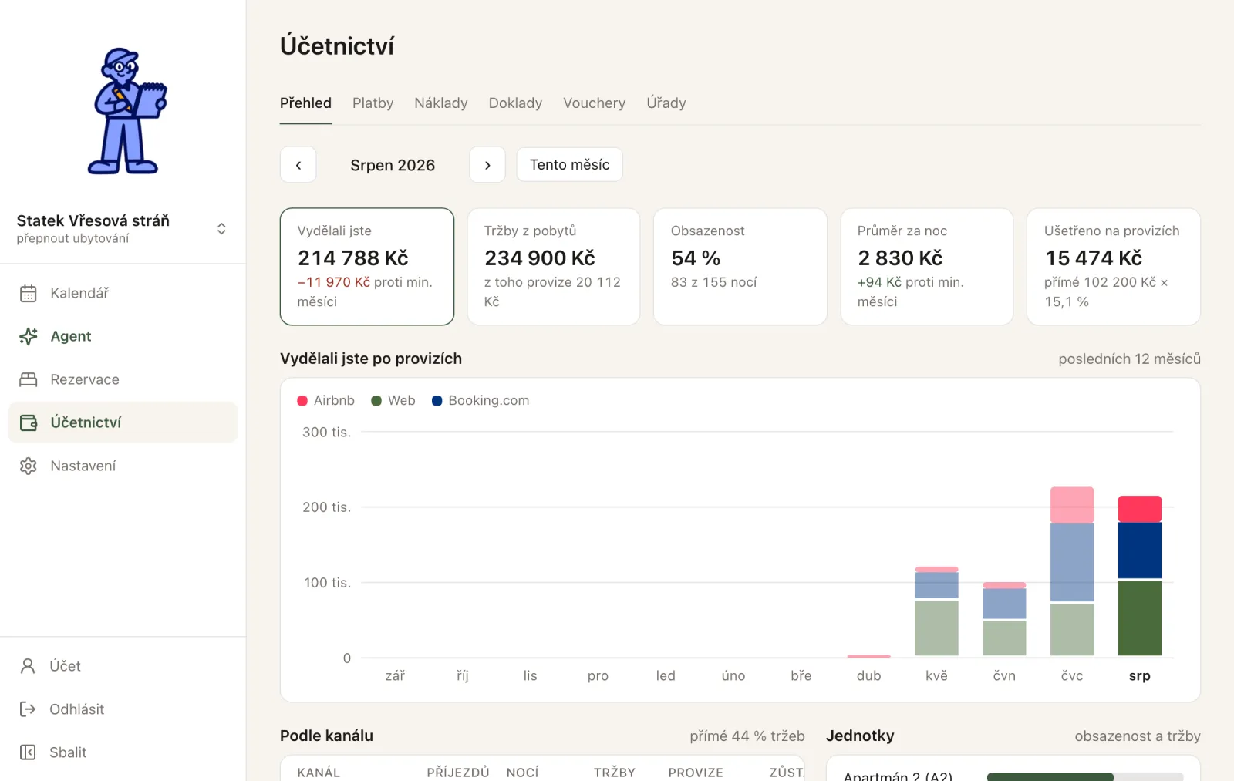Switch to the Platby tab

pos(373,103)
